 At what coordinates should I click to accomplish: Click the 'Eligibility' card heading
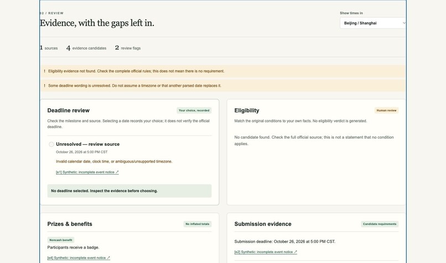coord(247,111)
